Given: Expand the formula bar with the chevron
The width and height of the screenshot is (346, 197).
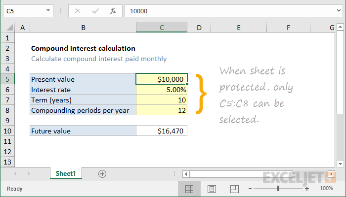Looking at the screenshot, I should [x=339, y=10].
